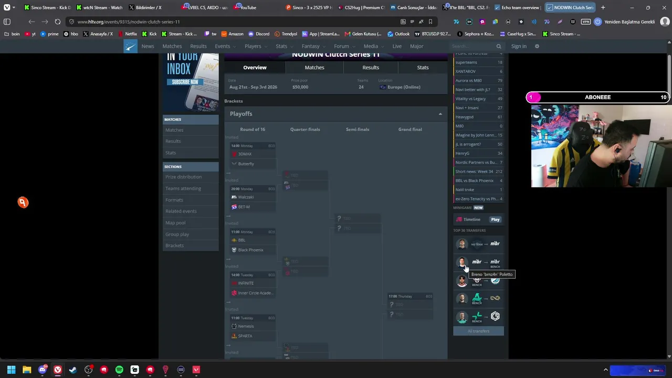
Task: Go back with browser back arrow
Action: [x=32, y=22]
